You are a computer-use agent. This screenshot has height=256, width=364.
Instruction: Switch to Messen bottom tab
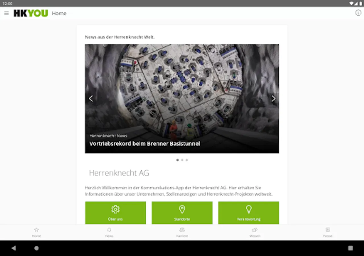click(255, 232)
